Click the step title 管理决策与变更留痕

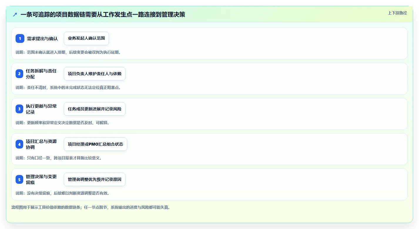click(x=41, y=179)
